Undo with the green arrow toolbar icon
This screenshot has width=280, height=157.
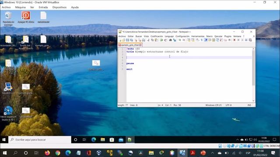pyautogui.click(x=161, y=40)
